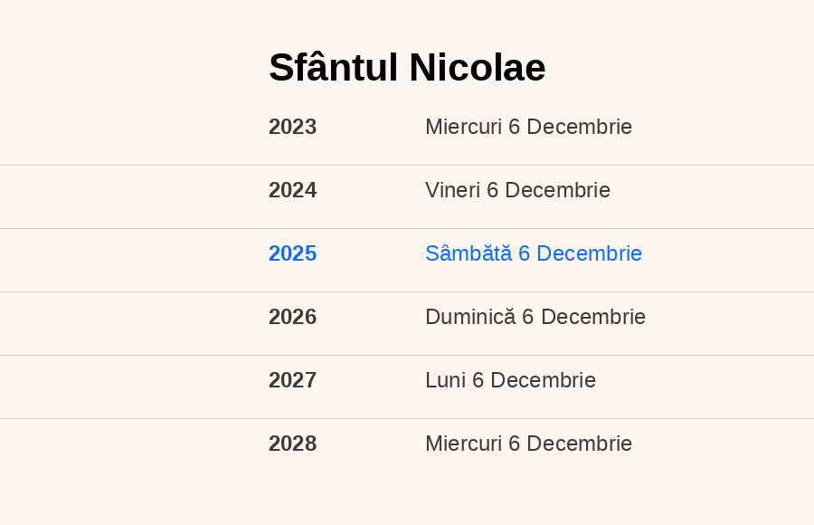
Task: Click the word Nicolae in the heading
Action: (477, 68)
